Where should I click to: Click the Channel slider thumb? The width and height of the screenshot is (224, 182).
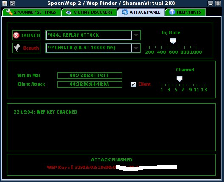click(179, 79)
